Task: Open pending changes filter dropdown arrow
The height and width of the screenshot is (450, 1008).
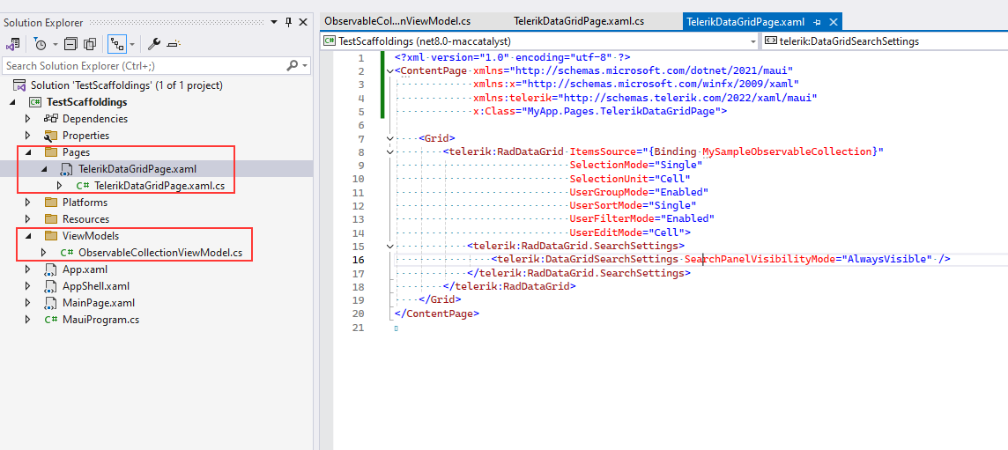Action: [55, 44]
